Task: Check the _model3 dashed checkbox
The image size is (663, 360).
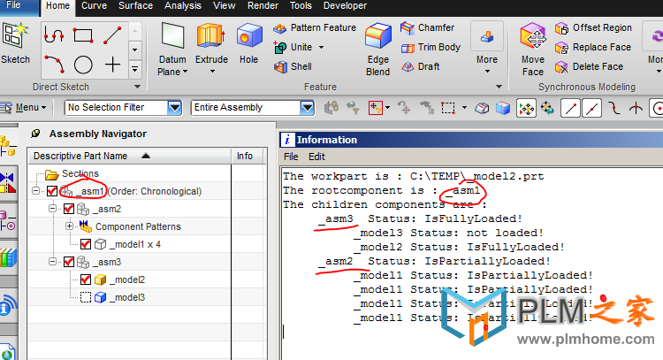Action: [86, 298]
